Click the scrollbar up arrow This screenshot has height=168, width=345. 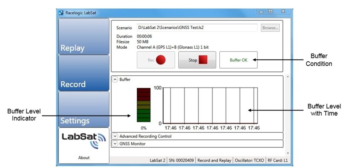pyautogui.click(x=287, y=77)
